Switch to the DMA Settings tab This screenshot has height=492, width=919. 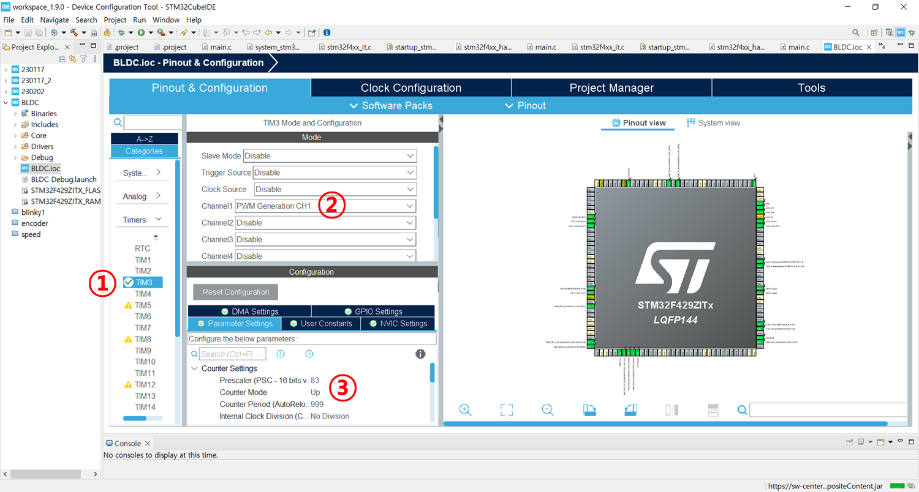[x=249, y=311]
